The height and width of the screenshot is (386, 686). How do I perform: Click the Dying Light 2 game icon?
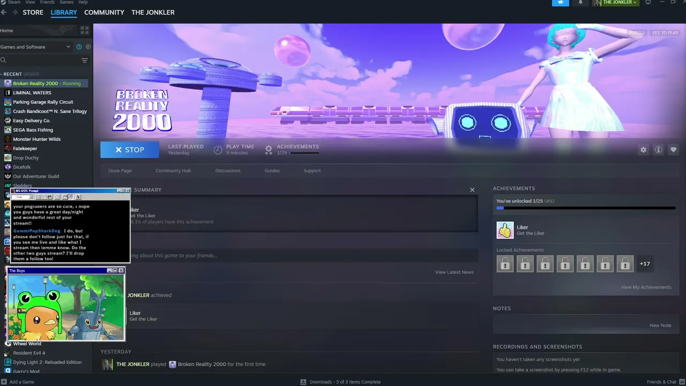(8, 362)
